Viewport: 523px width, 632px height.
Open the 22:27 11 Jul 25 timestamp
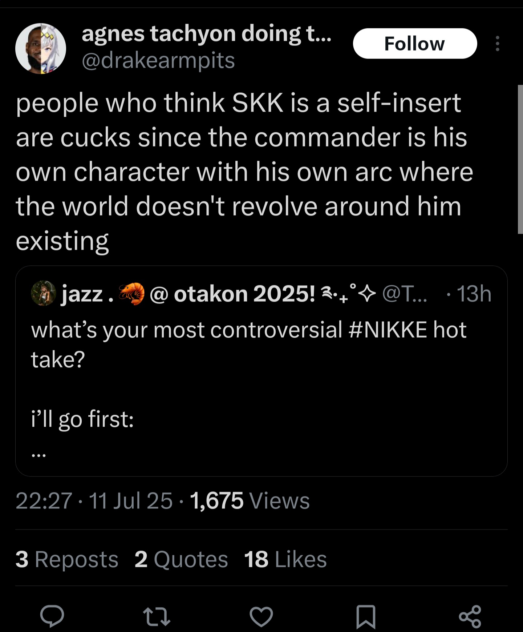tap(94, 500)
